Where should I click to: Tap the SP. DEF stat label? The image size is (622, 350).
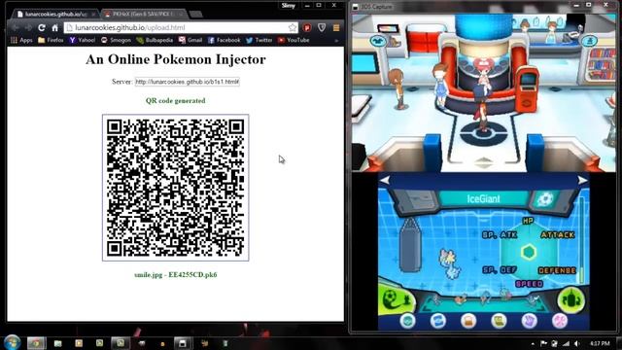pos(500,270)
